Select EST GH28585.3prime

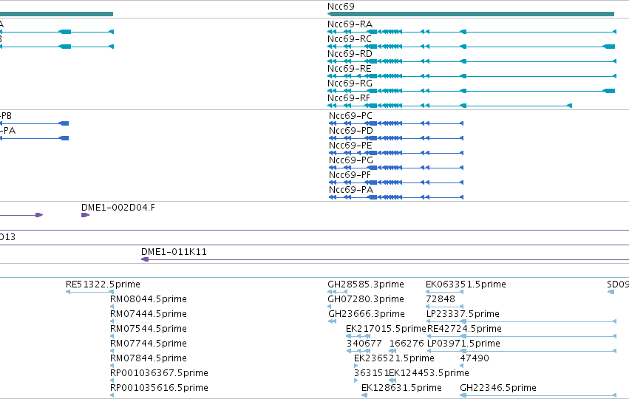click(x=366, y=284)
